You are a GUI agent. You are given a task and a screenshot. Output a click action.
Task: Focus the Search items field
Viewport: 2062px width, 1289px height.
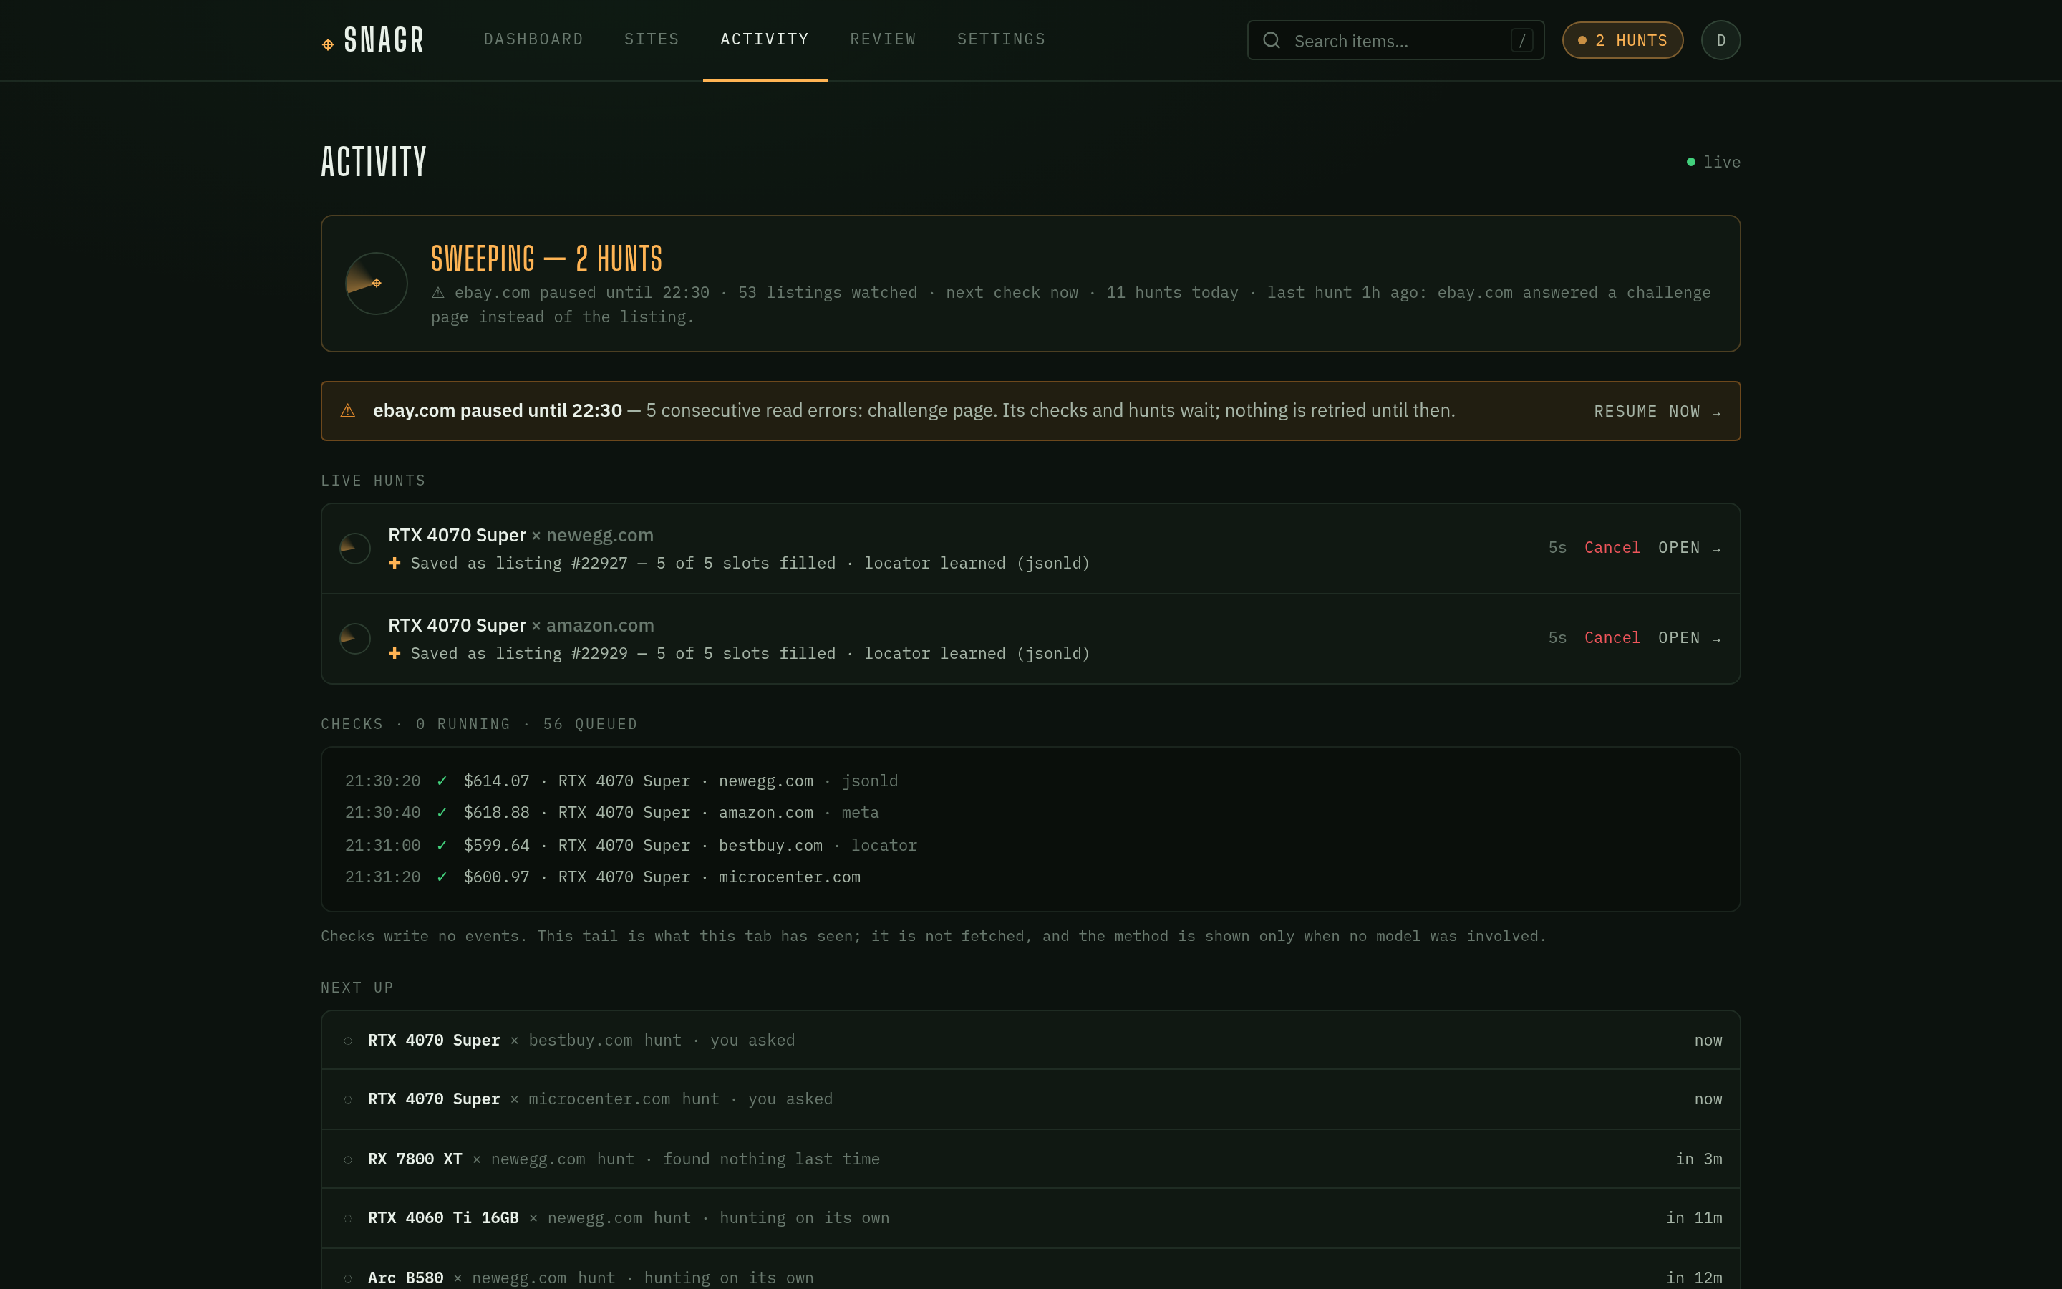click(1395, 40)
